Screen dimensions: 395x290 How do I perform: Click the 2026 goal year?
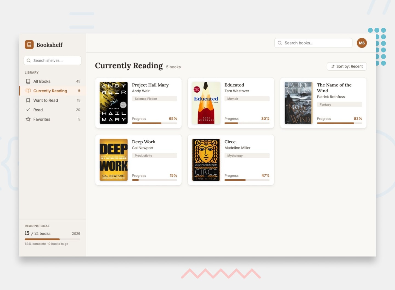coord(76,234)
